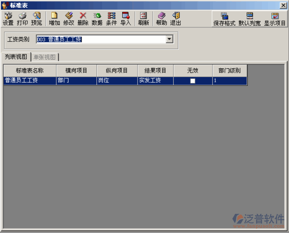Click the 打印 print icon

pyautogui.click(x=22, y=19)
